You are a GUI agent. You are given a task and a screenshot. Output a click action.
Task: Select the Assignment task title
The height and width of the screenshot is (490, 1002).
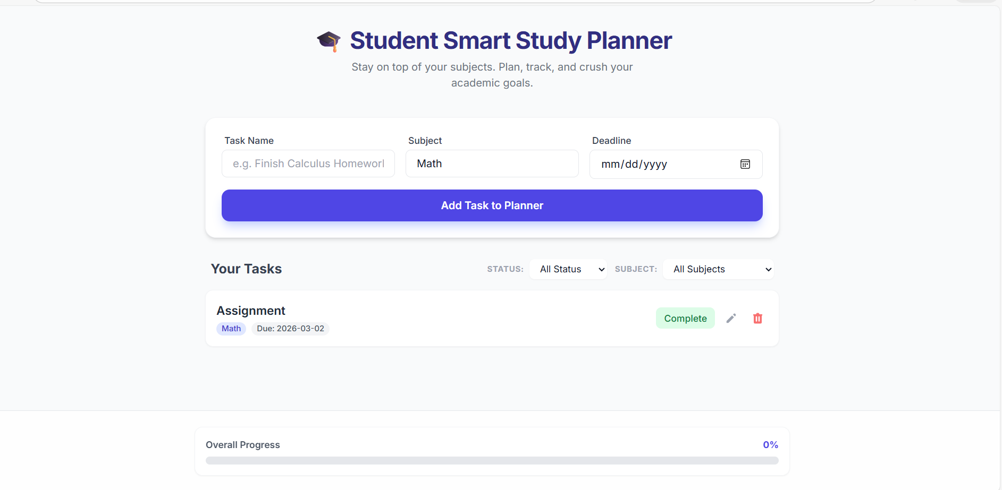click(251, 311)
